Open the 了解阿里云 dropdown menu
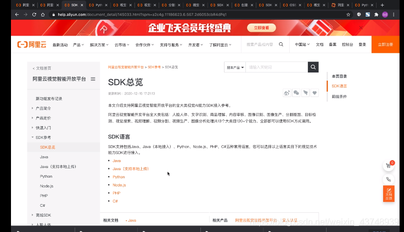Screen dimensions: 404x232 [220, 45]
